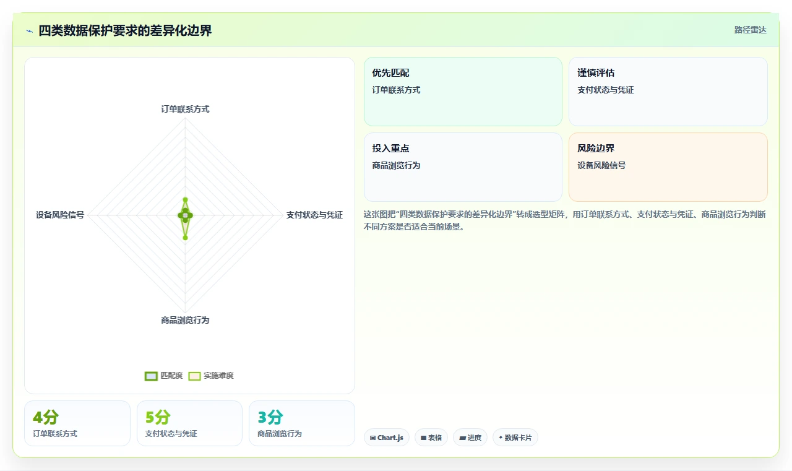Click the radar data point at top vertex
Image resolution: width=792 pixels, height=471 pixels.
tap(185, 200)
